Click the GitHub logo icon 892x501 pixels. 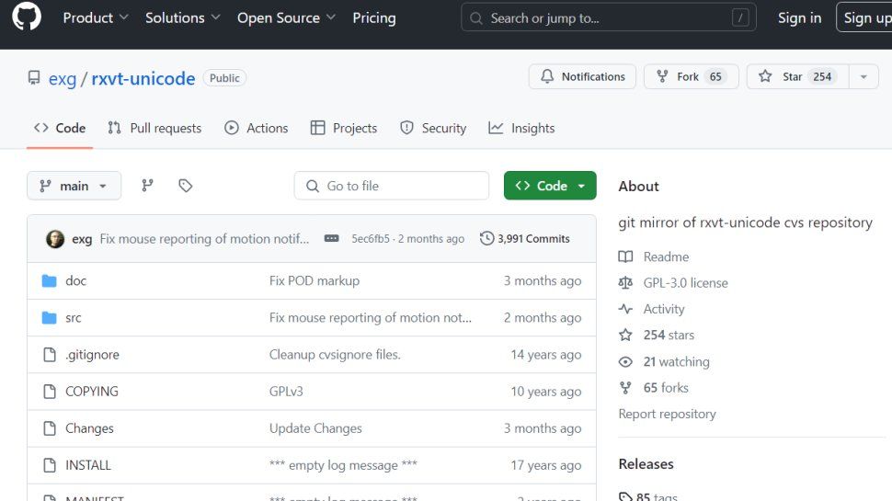pyautogui.click(x=27, y=17)
